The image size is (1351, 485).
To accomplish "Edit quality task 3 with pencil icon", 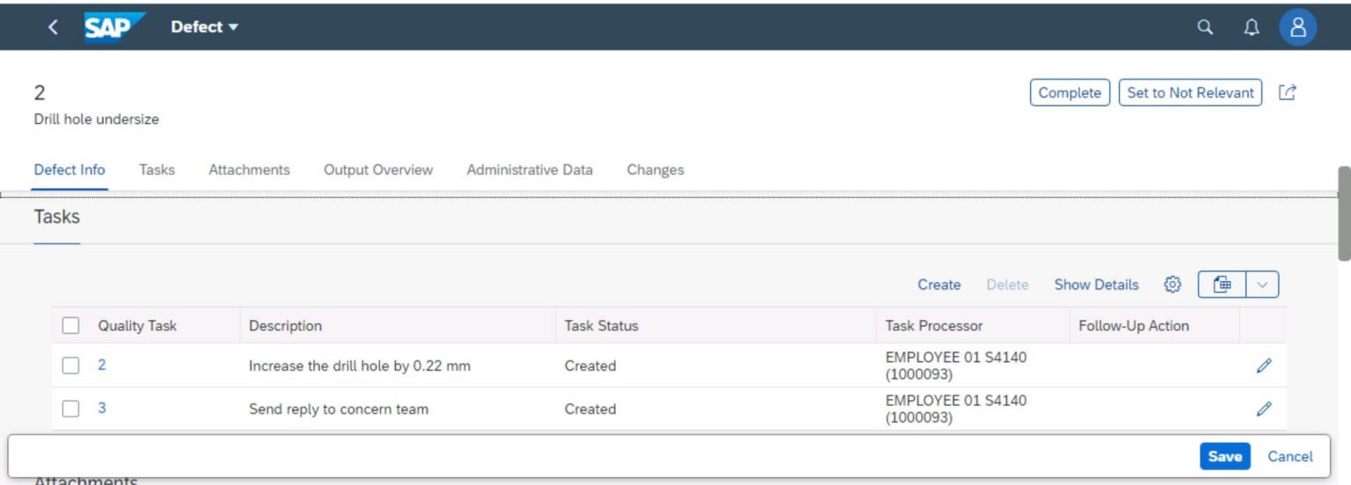I will tap(1264, 409).
